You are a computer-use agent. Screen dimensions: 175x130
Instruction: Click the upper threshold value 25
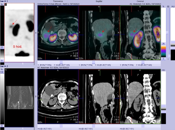(163, 44)
